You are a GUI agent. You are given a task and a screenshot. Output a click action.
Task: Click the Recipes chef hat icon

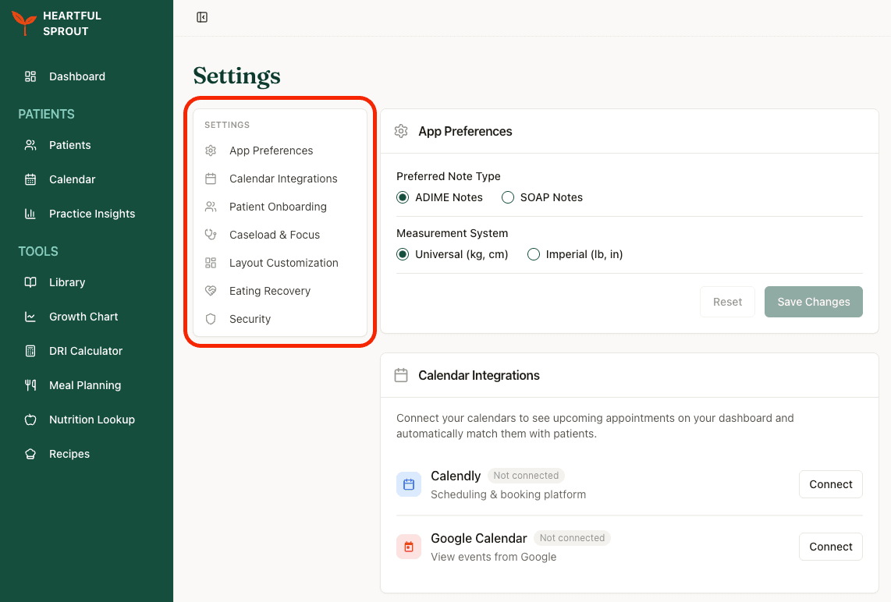30,454
